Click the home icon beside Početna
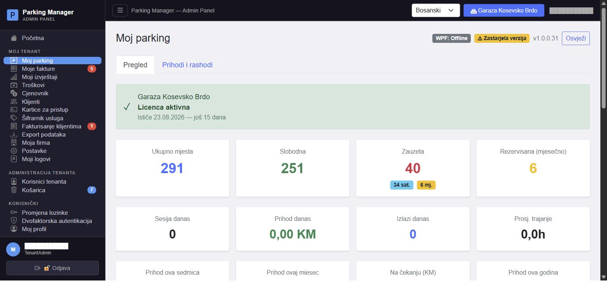 click(14, 38)
